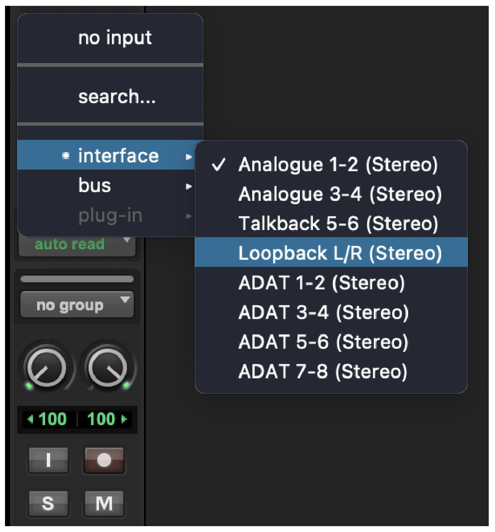Solo the track with the S button
Screen dimensions: 495x532
[48, 504]
